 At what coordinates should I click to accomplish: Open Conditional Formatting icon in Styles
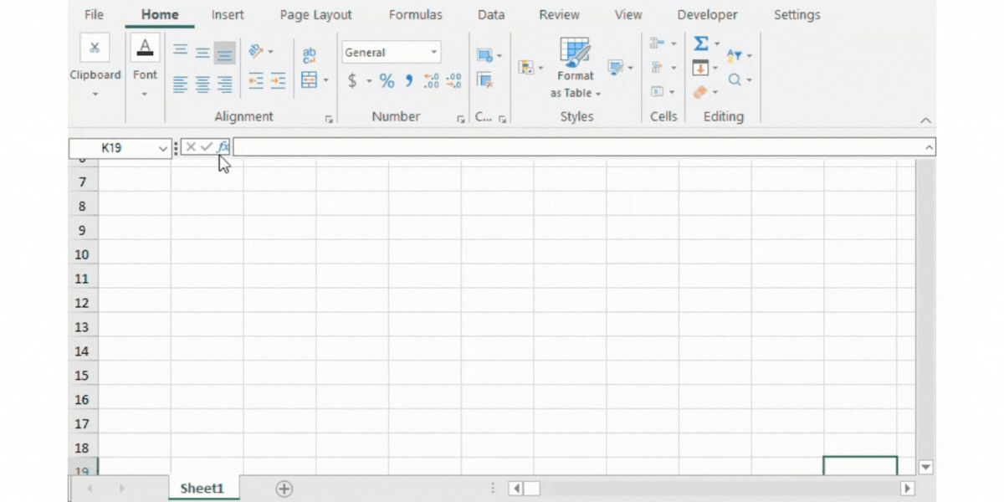(526, 67)
